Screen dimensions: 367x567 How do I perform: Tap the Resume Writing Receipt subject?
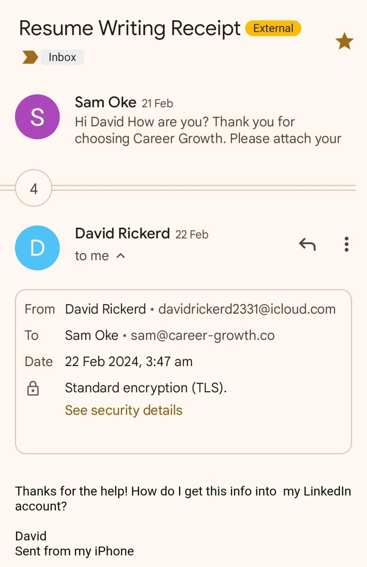[x=130, y=28]
